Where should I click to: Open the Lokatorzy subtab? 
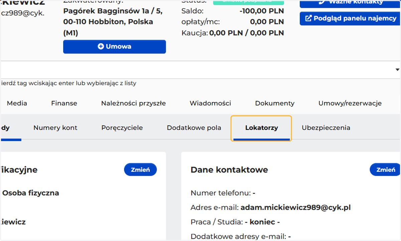click(261, 128)
